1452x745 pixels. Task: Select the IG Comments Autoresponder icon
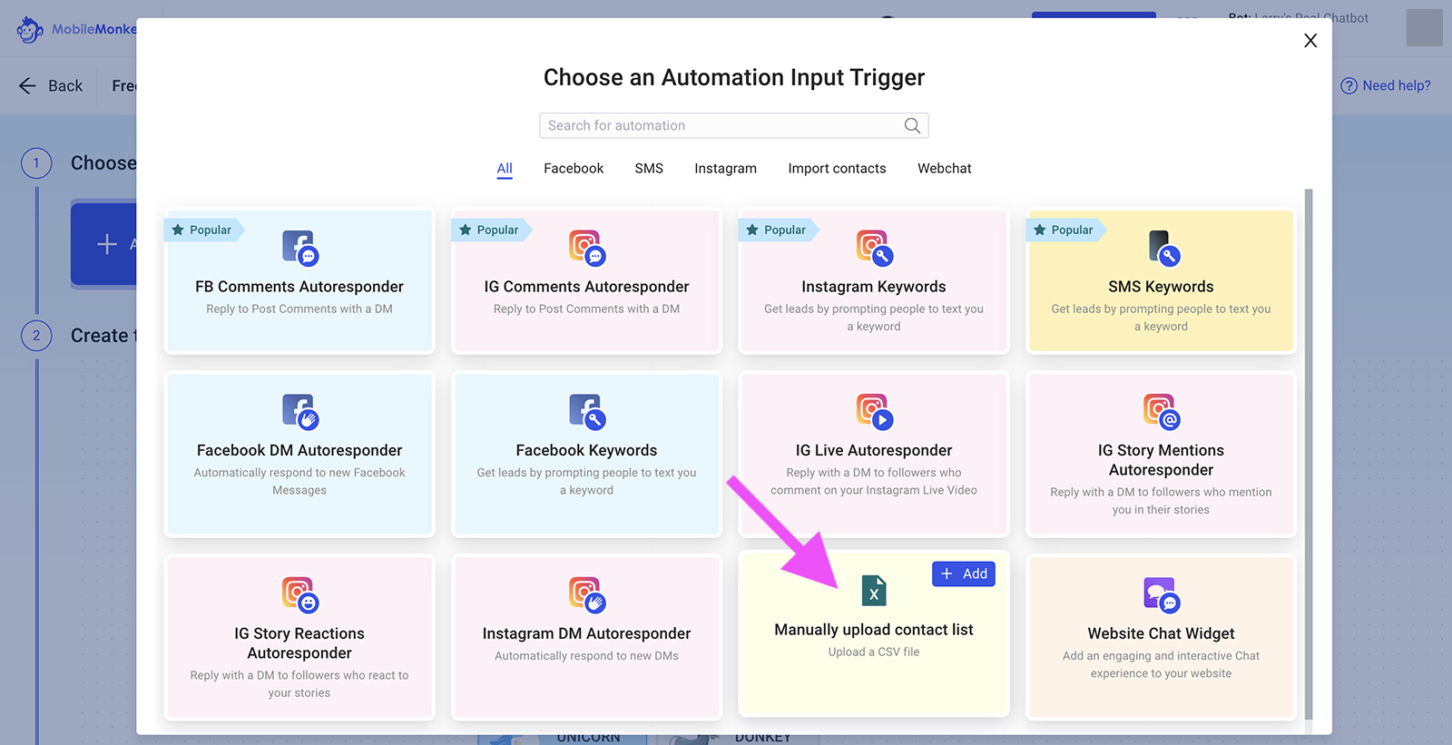click(x=587, y=248)
